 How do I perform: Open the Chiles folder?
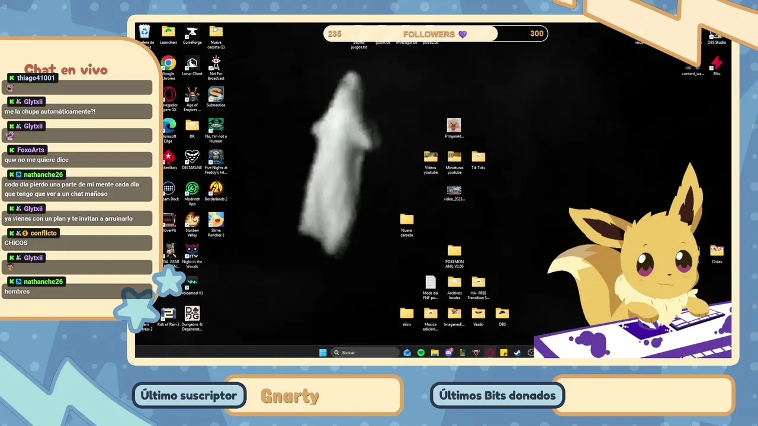[x=717, y=254]
